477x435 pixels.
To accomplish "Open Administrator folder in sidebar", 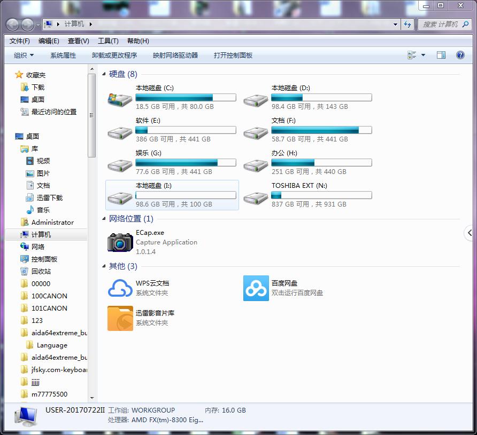I will (x=52, y=222).
